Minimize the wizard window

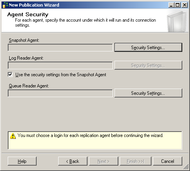(x=171, y=5)
